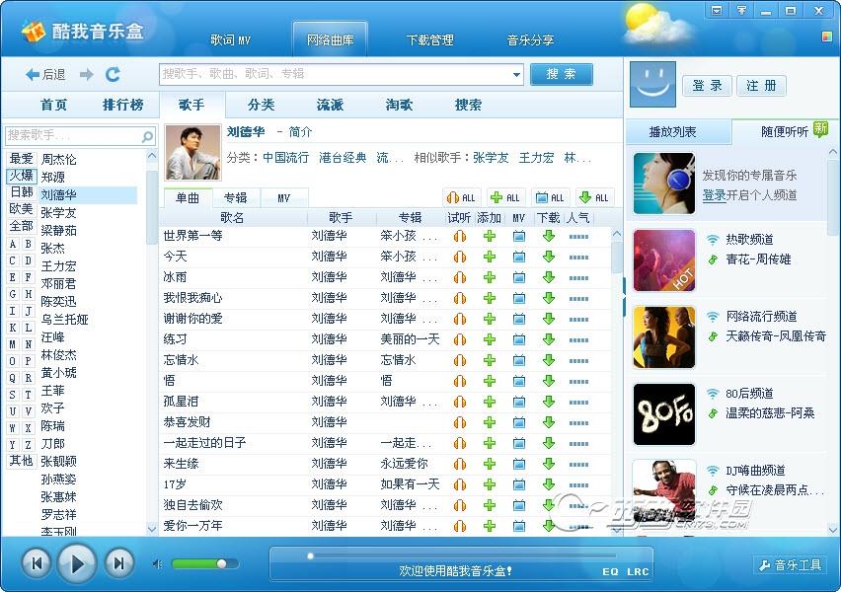The image size is (841, 592).
Task: Open the 分类 tab
Action: point(262,105)
